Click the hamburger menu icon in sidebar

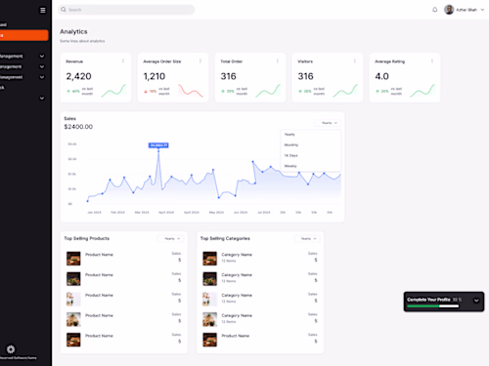[x=43, y=10]
